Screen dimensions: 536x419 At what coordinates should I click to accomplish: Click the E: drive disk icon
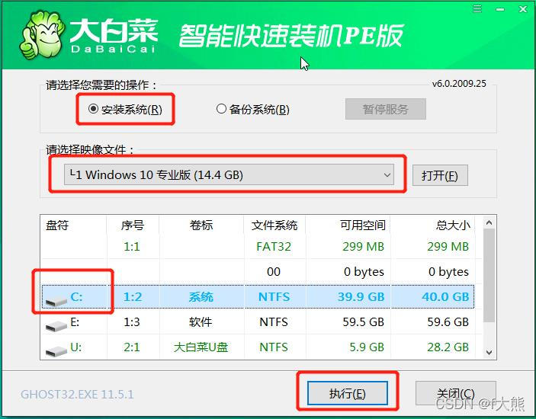56,326
